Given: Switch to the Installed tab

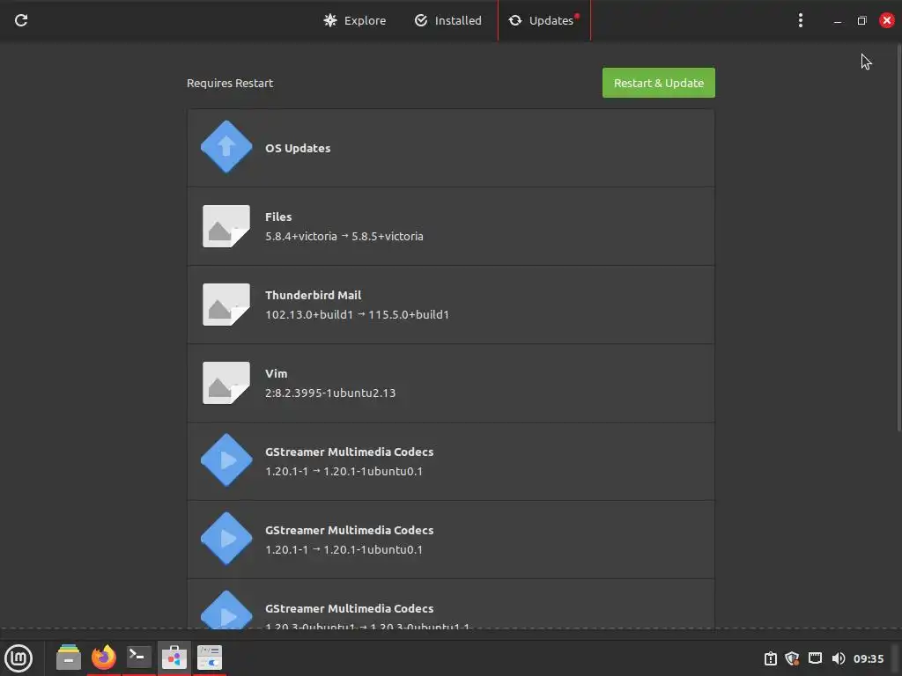Looking at the screenshot, I should [x=447, y=21].
